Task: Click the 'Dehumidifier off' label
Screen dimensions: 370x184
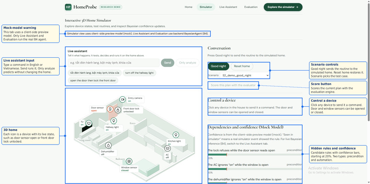Action: point(107,153)
